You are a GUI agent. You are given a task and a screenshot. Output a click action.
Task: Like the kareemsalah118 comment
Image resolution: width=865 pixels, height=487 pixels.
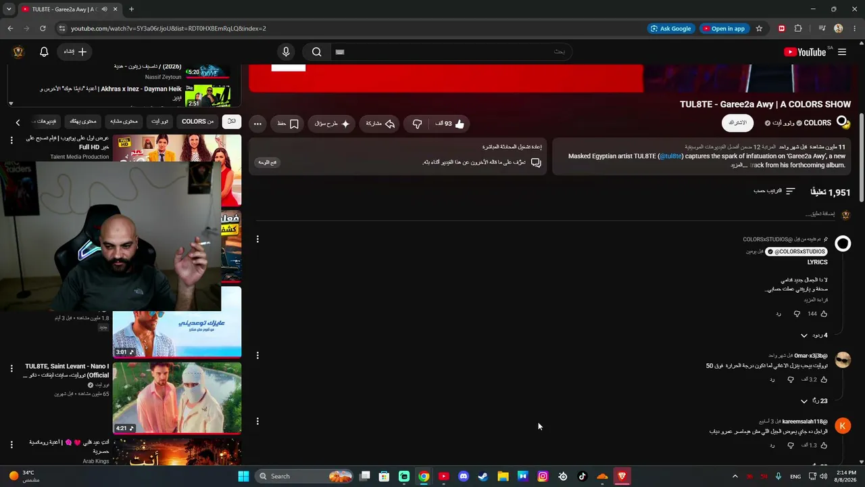coord(823,446)
